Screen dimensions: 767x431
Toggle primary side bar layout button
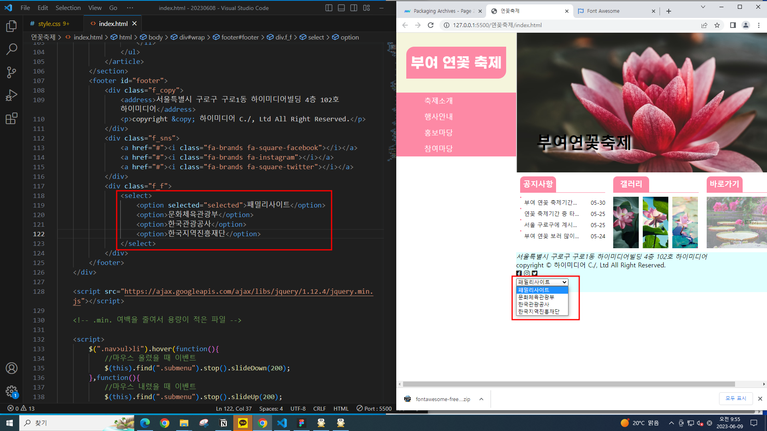329,8
